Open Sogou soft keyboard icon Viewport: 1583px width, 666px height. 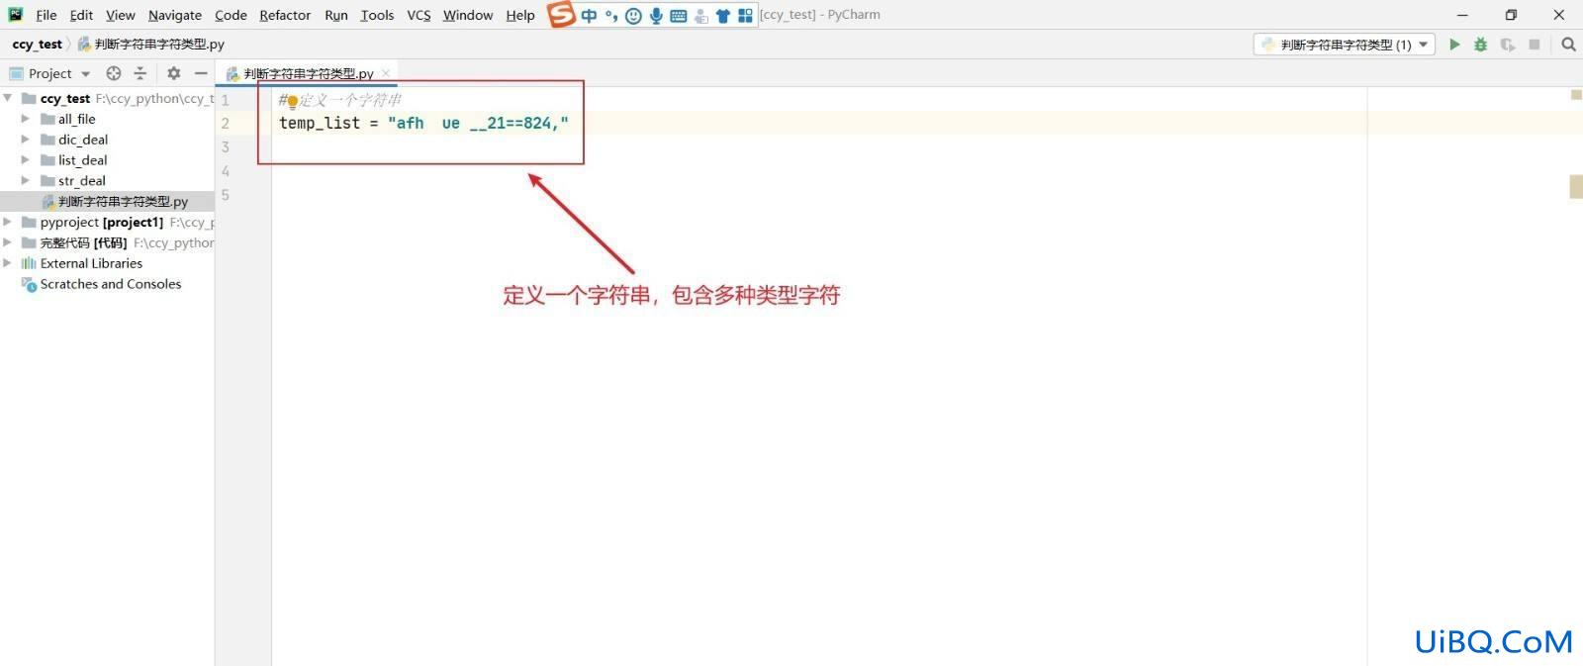pyautogui.click(x=679, y=16)
